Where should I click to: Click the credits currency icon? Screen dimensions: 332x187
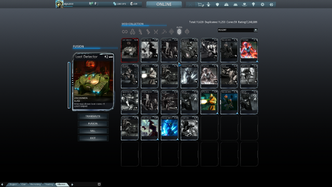click(x=115, y=4)
